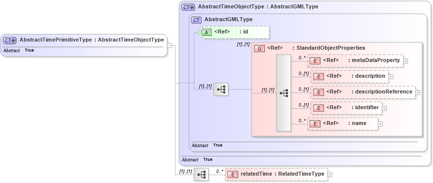Click the CT icon of AbstractTimeObjectType
433x183 pixels.
click(x=188, y=7)
